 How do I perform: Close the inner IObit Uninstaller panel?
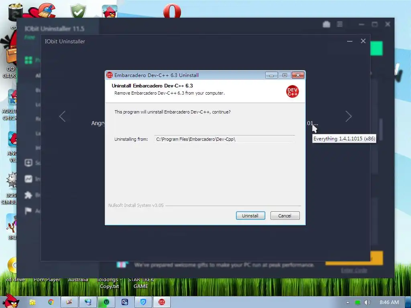click(363, 41)
